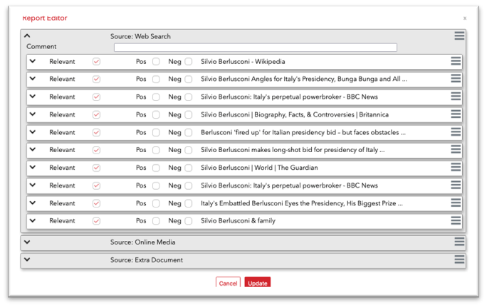Expand the Source: Extra Document section
The width and height of the screenshot is (487, 307).
pos(27,260)
